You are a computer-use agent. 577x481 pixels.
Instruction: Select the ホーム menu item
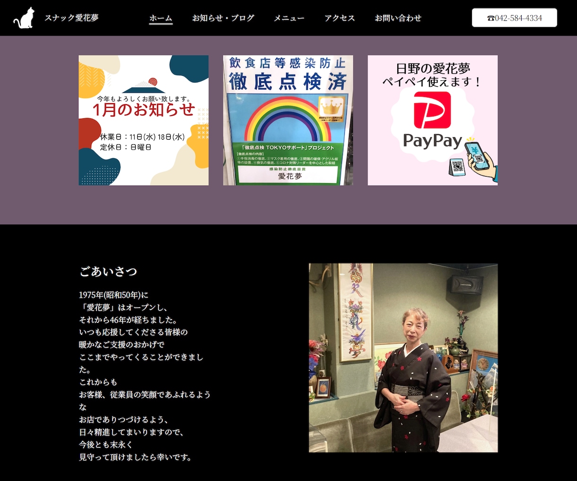(x=161, y=18)
